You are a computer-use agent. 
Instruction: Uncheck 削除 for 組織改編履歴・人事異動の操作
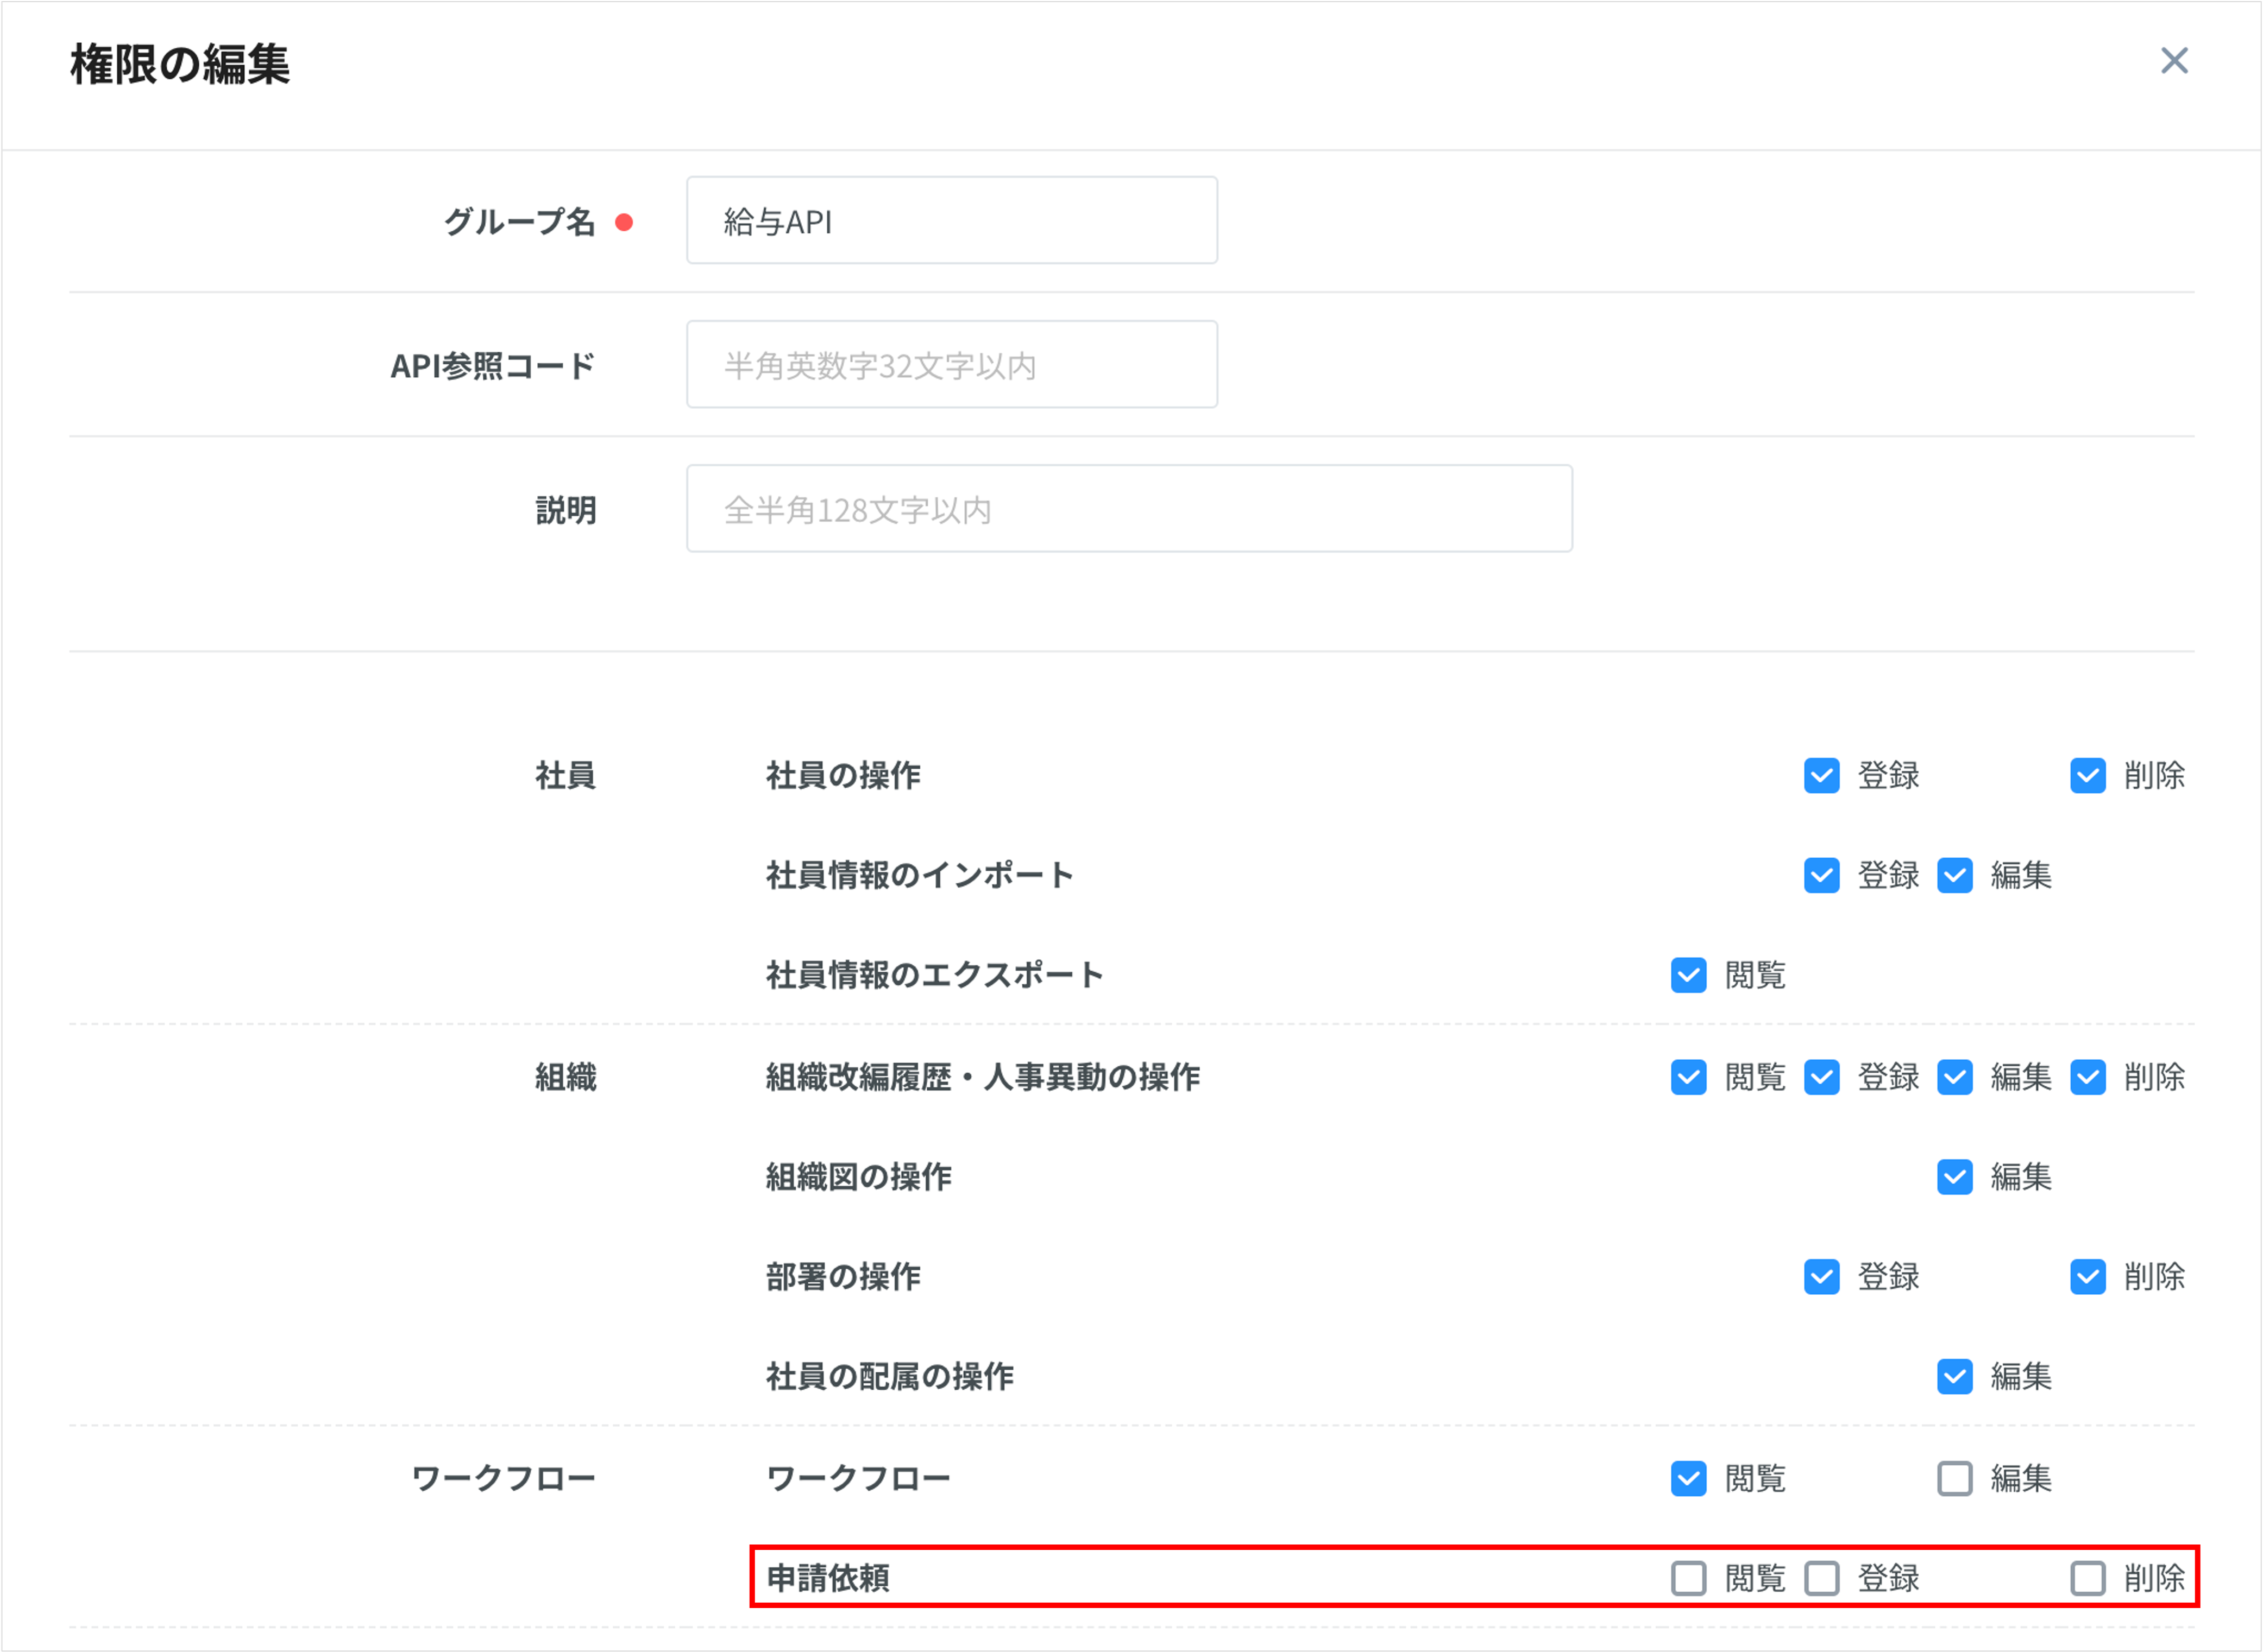click(2089, 1077)
